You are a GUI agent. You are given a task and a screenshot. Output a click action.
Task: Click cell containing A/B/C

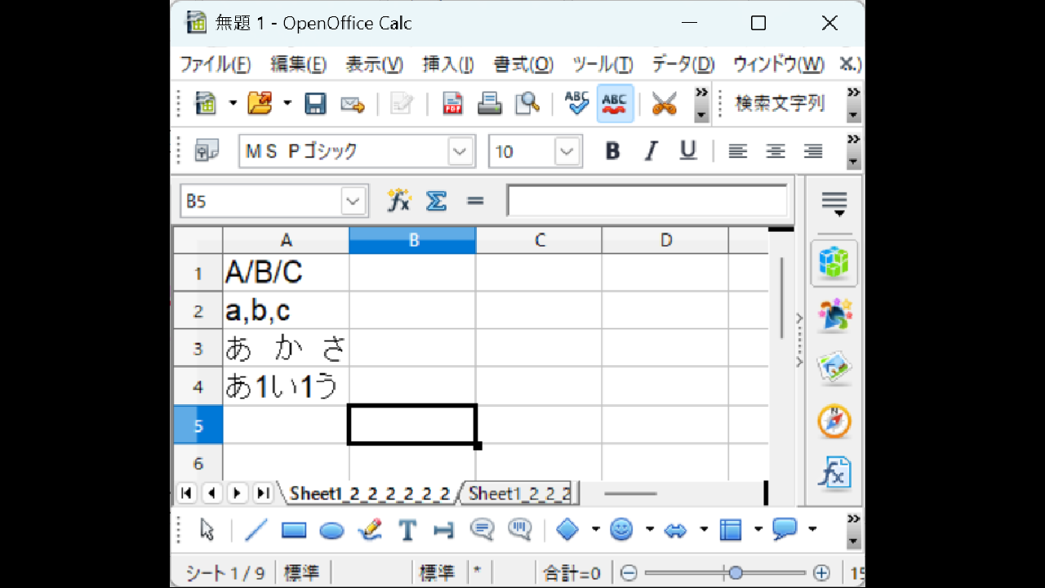point(286,273)
